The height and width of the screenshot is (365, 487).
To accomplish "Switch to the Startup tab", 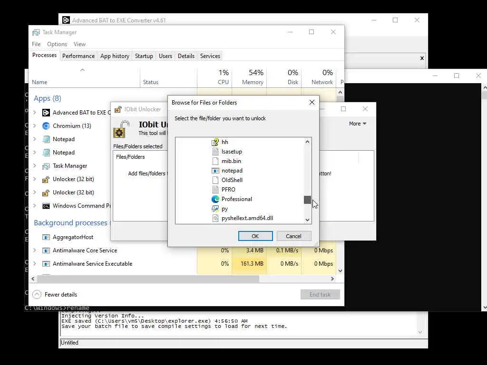I will pyautogui.click(x=144, y=56).
